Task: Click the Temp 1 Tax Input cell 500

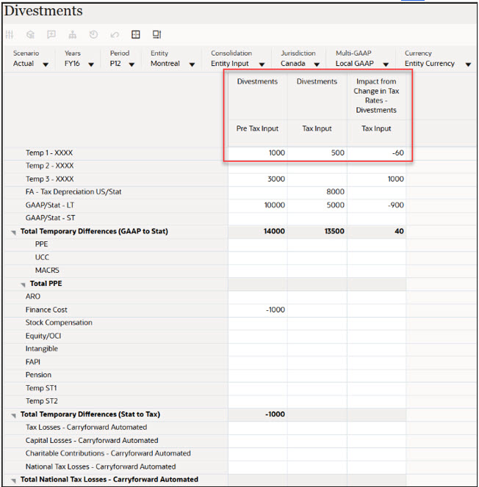Action: click(317, 153)
